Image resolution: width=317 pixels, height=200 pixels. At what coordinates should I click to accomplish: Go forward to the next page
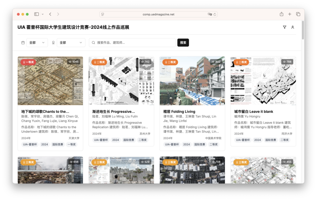coord(58,14)
